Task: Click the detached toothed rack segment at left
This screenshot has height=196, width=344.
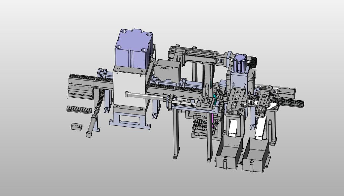Action: [x=79, y=110]
